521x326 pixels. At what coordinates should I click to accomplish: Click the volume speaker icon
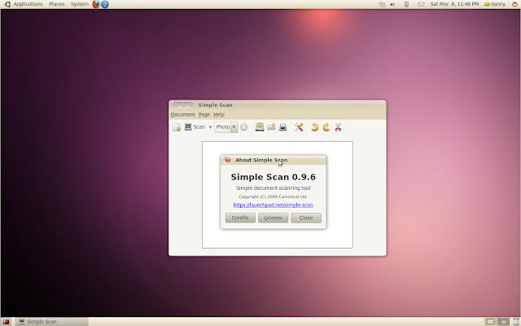[392, 4]
